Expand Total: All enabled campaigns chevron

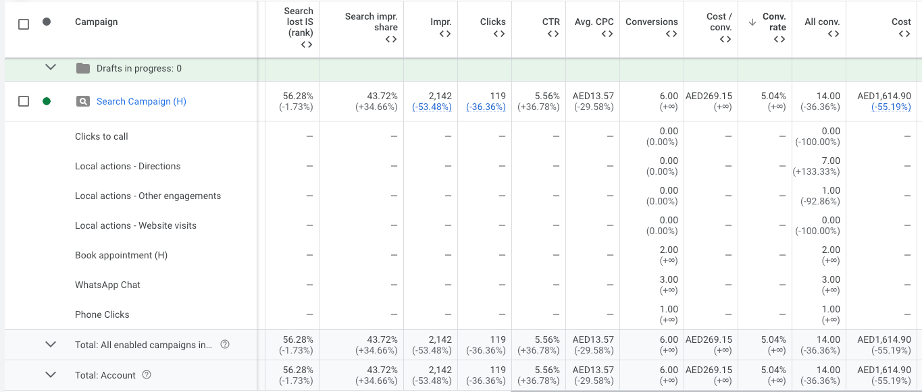50,344
